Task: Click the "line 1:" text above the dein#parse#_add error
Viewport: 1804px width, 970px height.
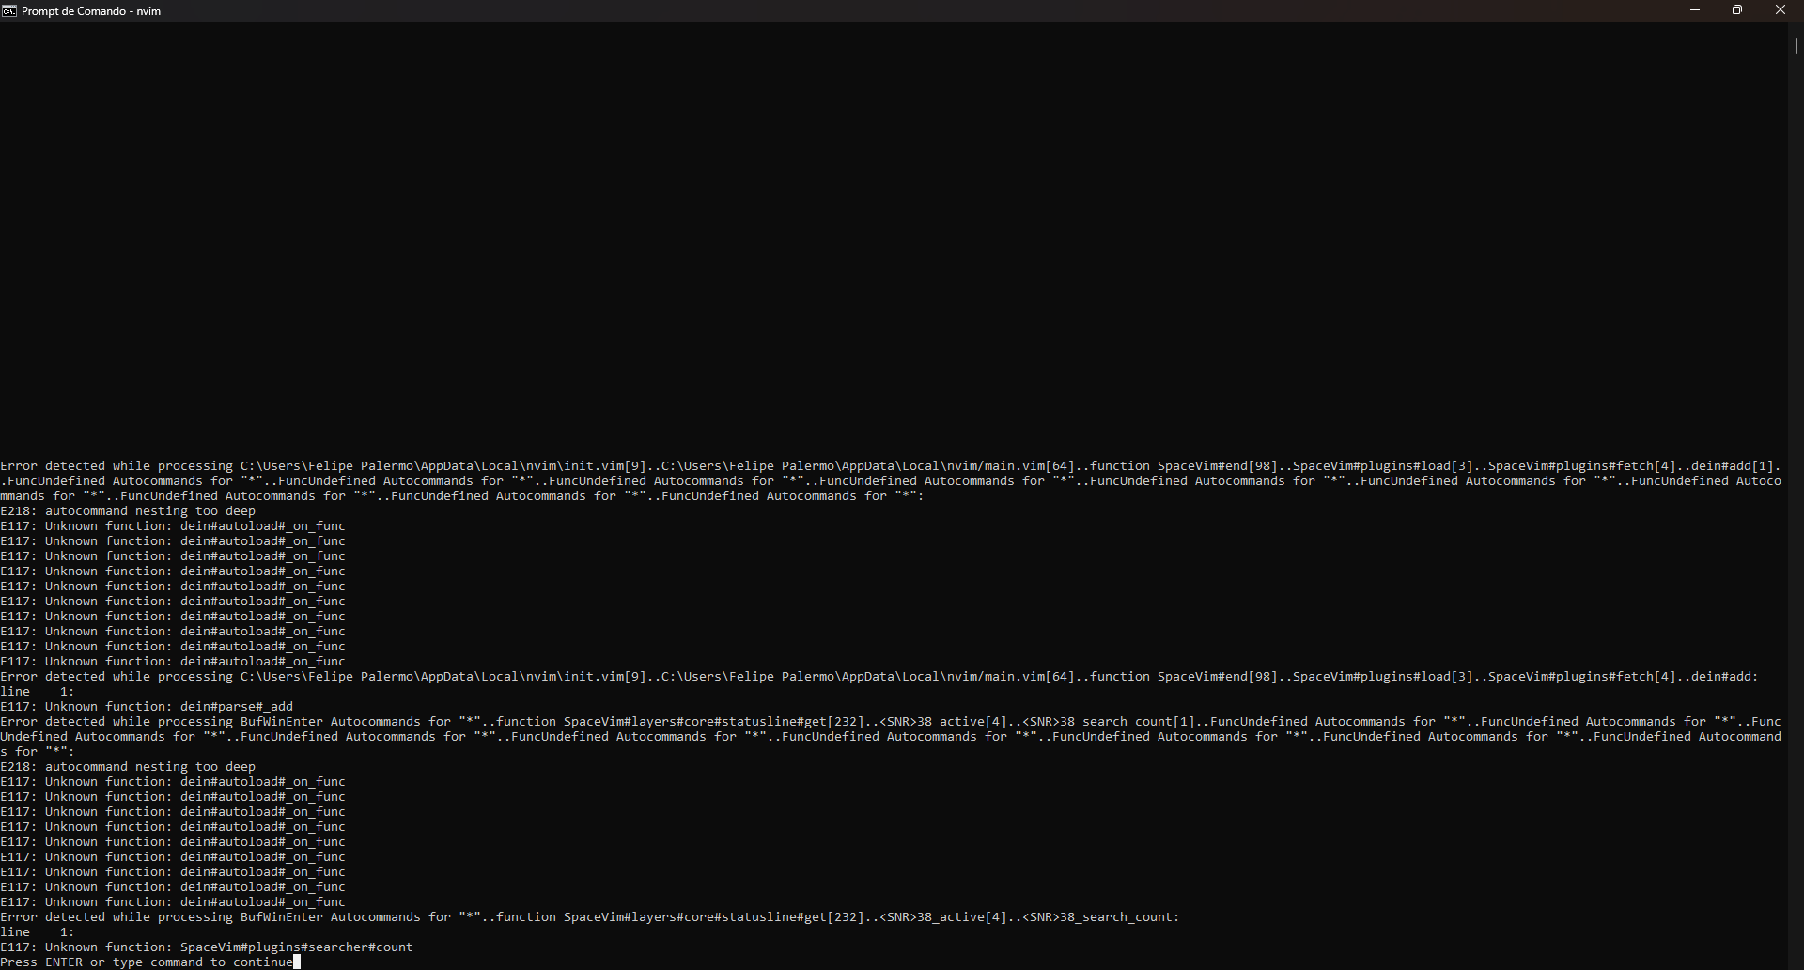Action: click(x=38, y=692)
